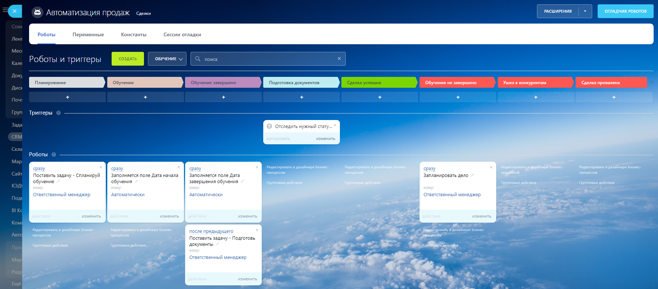The height and width of the screenshot is (289, 658).
Task: Open the Сделки link beside the page title
Action: (144, 13)
